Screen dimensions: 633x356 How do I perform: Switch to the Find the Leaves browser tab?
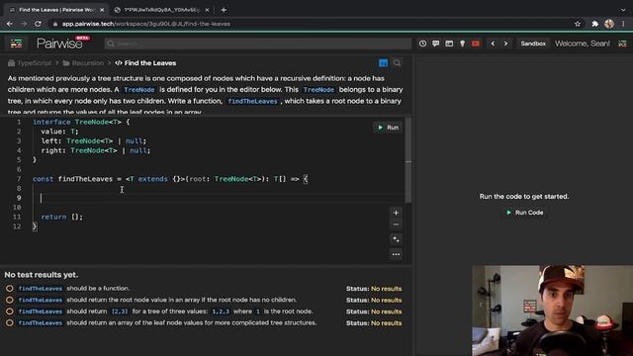click(56, 10)
